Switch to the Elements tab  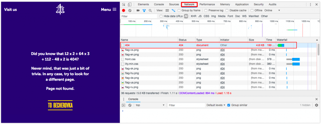(143, 4)
